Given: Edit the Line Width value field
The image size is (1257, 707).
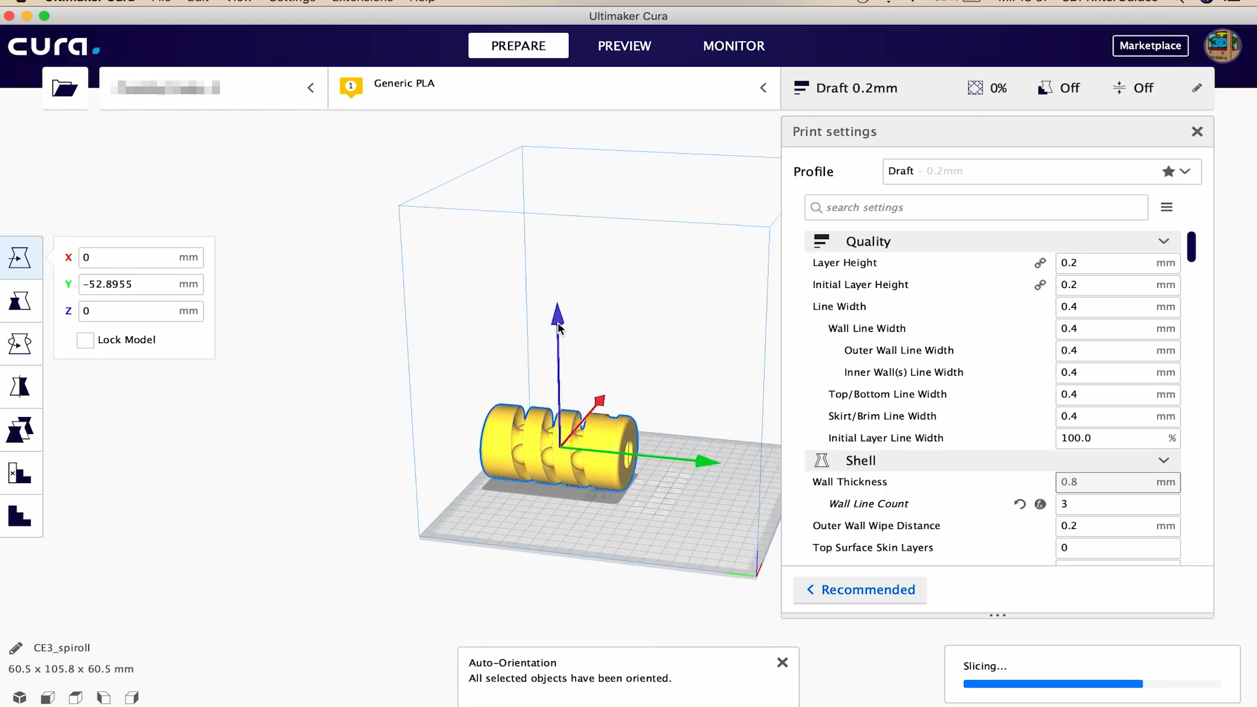Looking at the screenshot, I should (x=1118, y=307).
